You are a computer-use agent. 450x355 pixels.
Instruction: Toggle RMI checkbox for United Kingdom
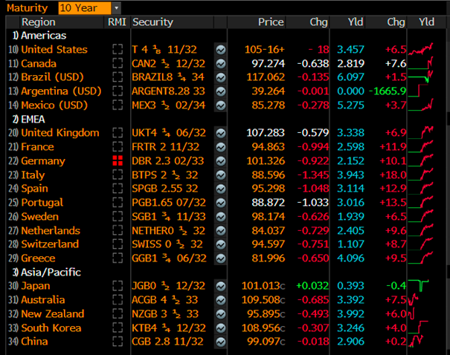[x=118, y=133]
